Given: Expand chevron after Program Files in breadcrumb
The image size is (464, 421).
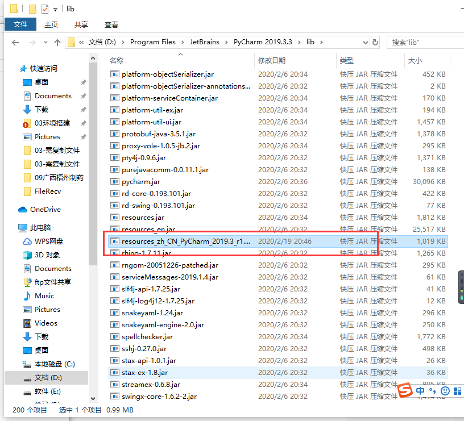Looking at the screenshot, I should [183, 42].
